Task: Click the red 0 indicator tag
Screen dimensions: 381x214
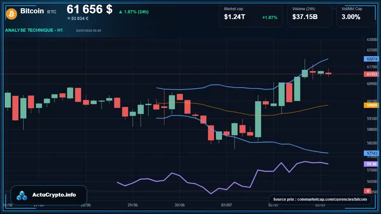Action: (x=368, y=191)
